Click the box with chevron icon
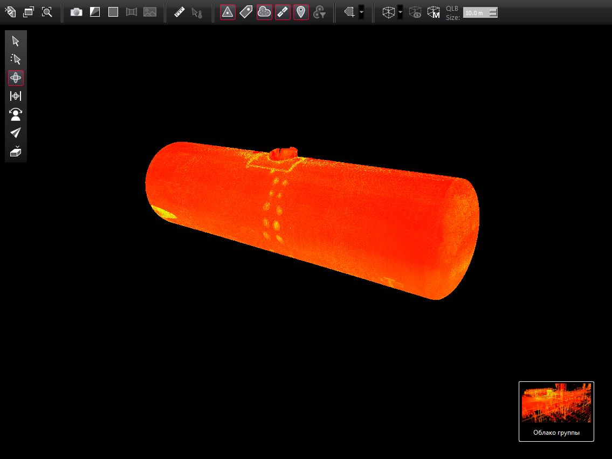Image resolution: width=612 pixels, height=459 pixels. tap(16, 151)
